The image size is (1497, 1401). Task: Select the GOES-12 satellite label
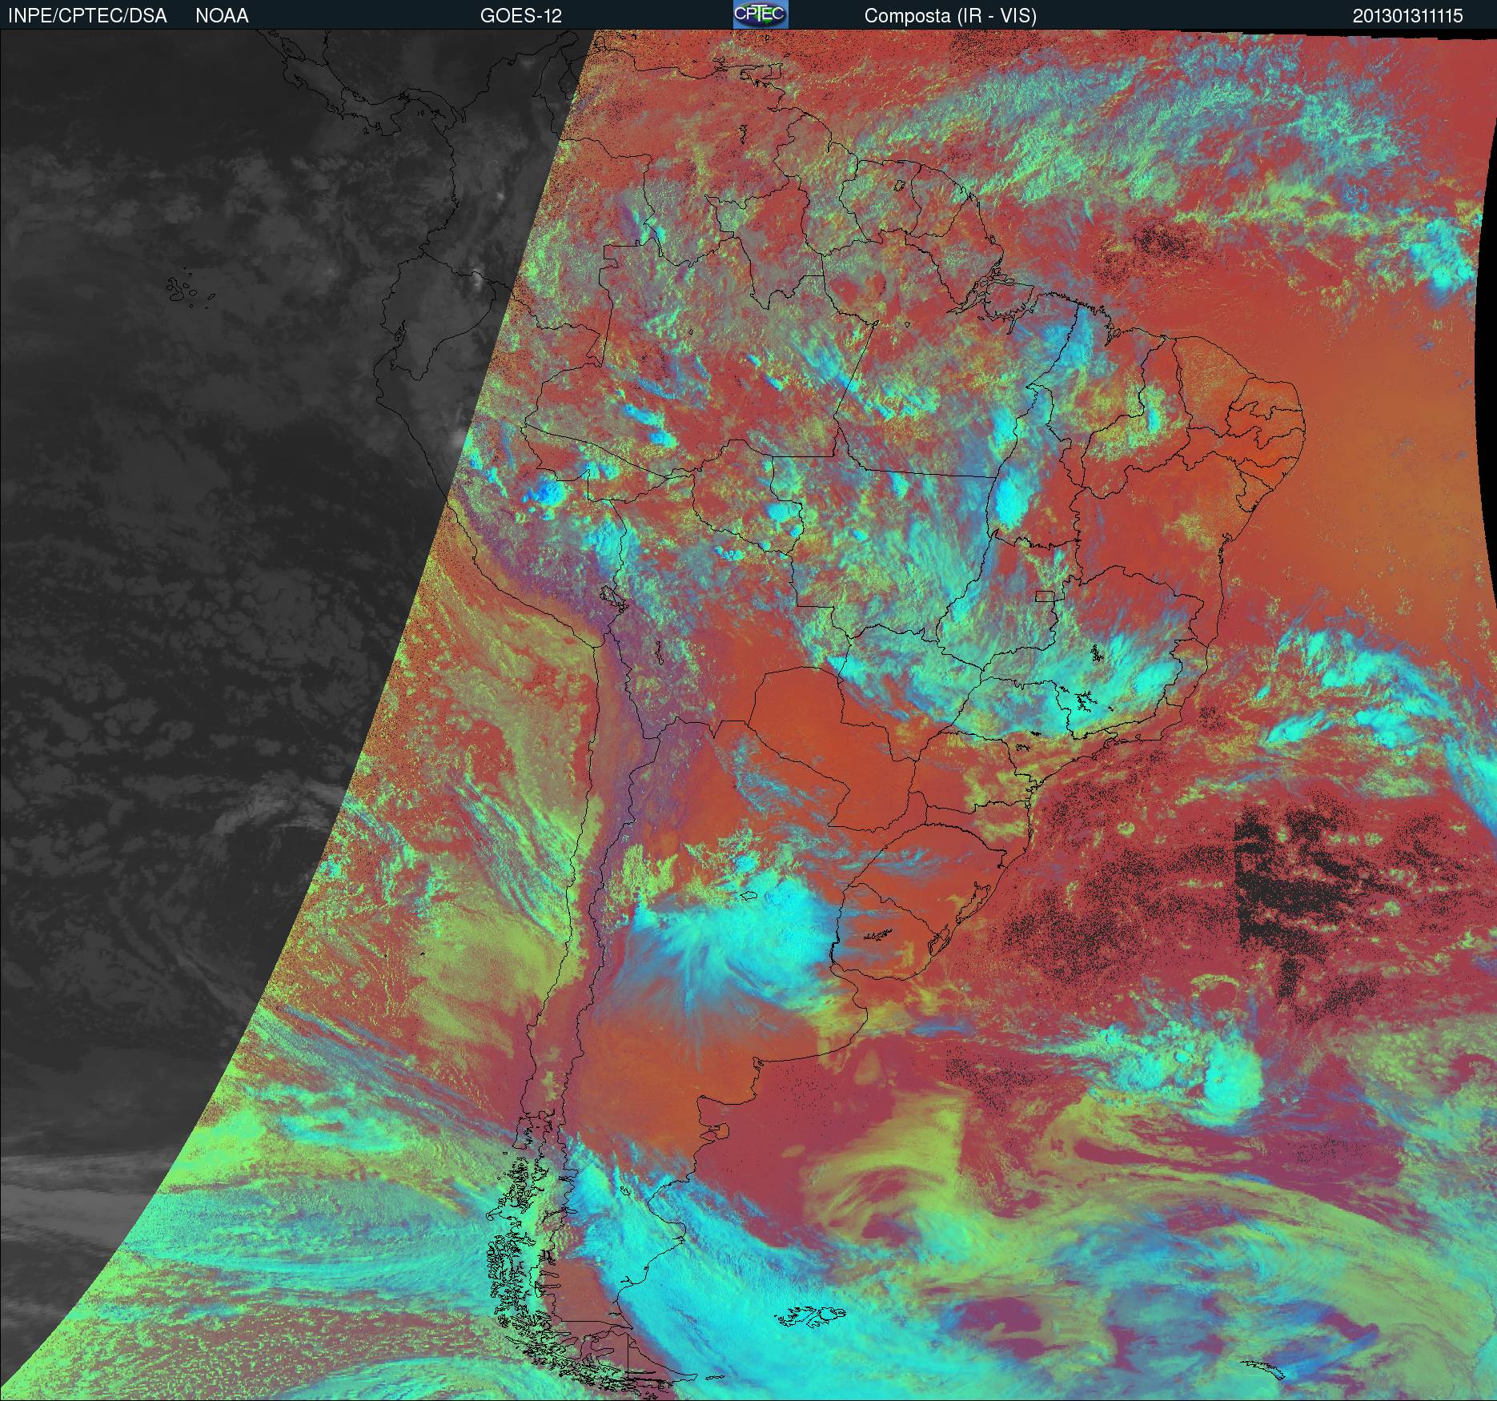520,16
